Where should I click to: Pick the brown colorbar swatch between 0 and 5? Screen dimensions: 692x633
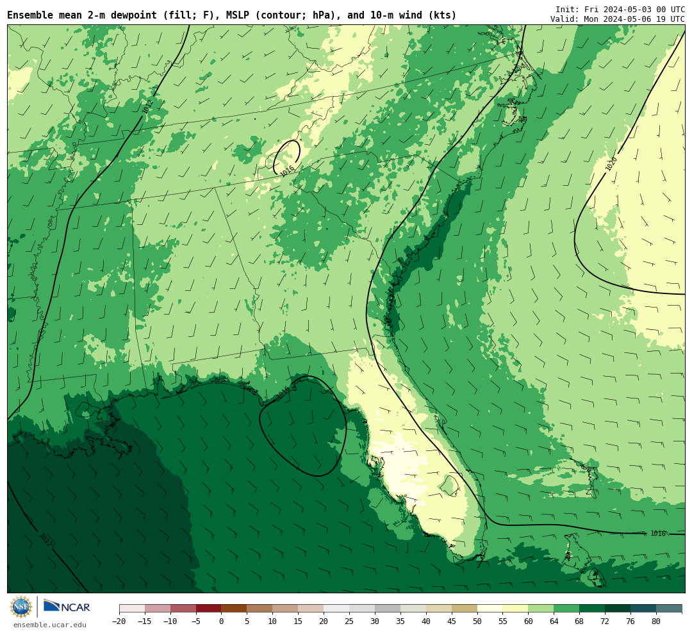click(234, 609)
